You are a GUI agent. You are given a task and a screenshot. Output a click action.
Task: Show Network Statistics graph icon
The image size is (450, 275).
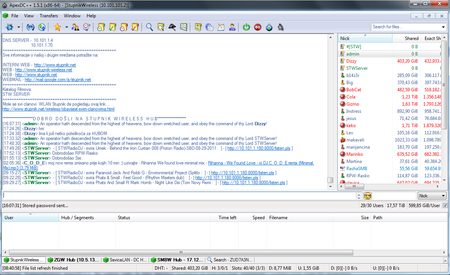pyautogui.click(x=183, y=27)
